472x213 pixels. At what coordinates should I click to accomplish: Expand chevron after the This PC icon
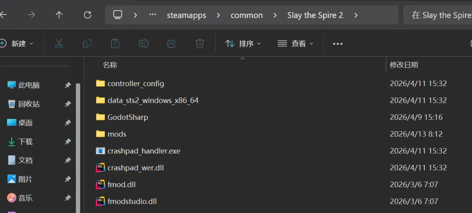tap(135, 15)
